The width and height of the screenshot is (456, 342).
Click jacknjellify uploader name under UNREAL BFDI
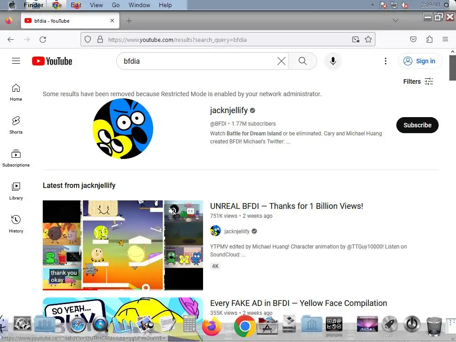coord(237,231)
